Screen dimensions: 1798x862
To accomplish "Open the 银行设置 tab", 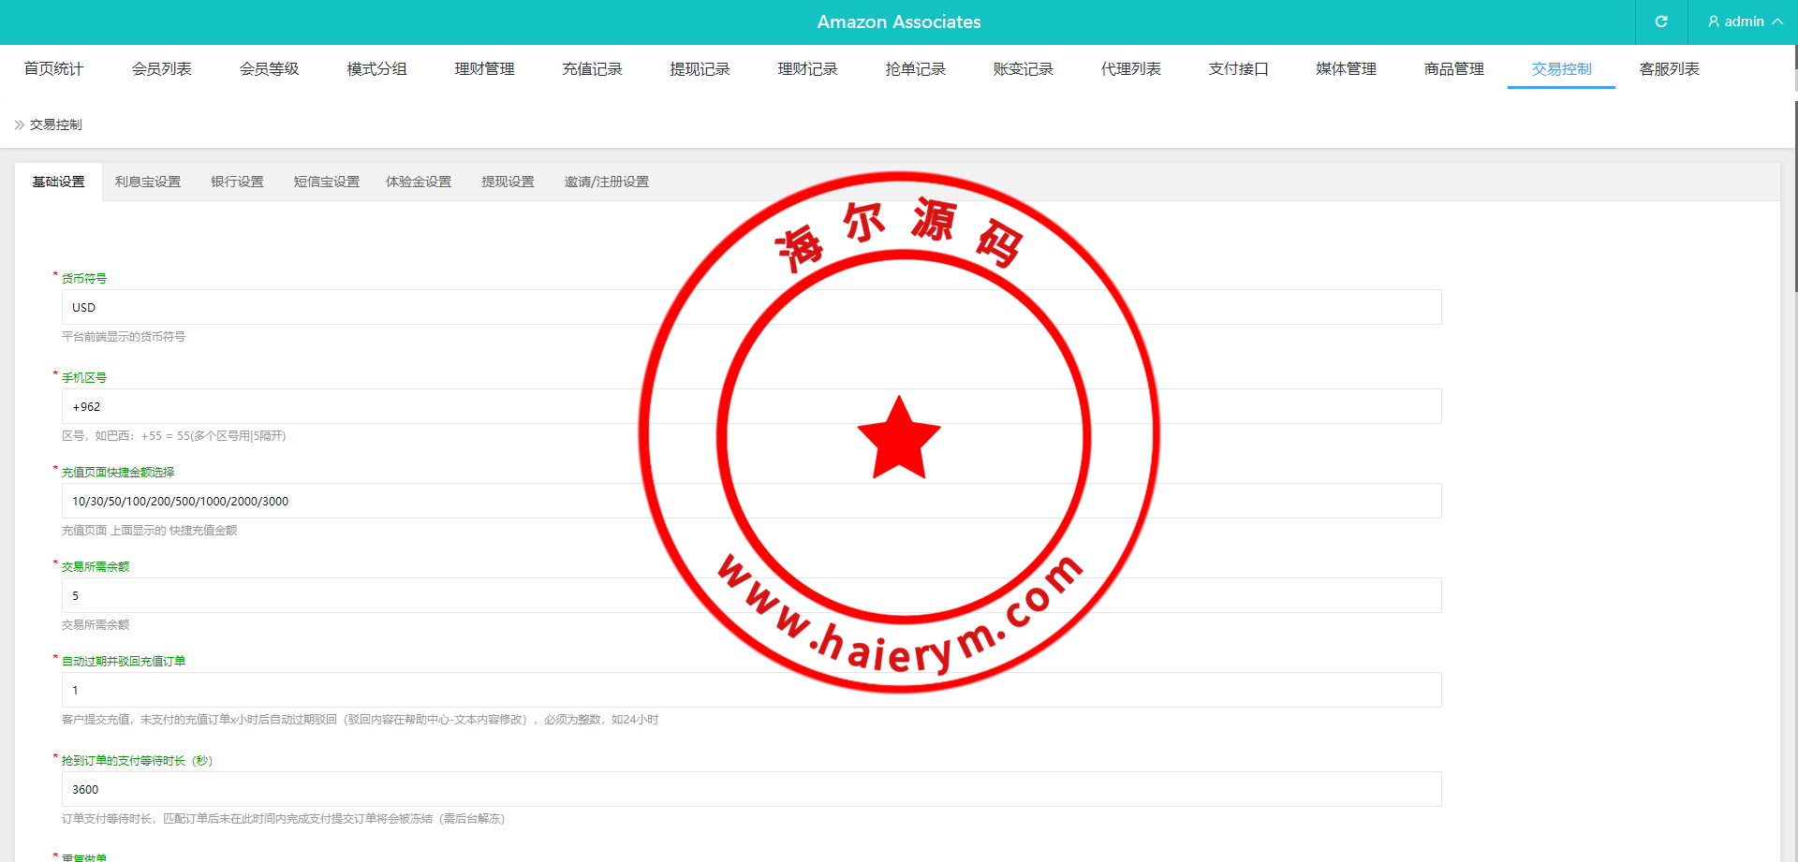I will pyautogui.click(x=237, y=182).
